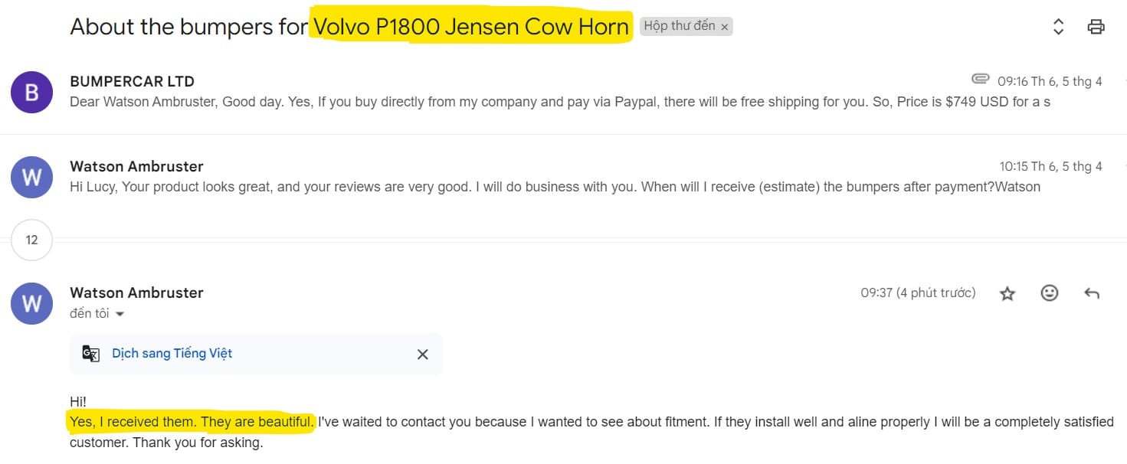The image size is (1127, 464).
Task: Print all messages in this conversation
Action: [1096, 27]
